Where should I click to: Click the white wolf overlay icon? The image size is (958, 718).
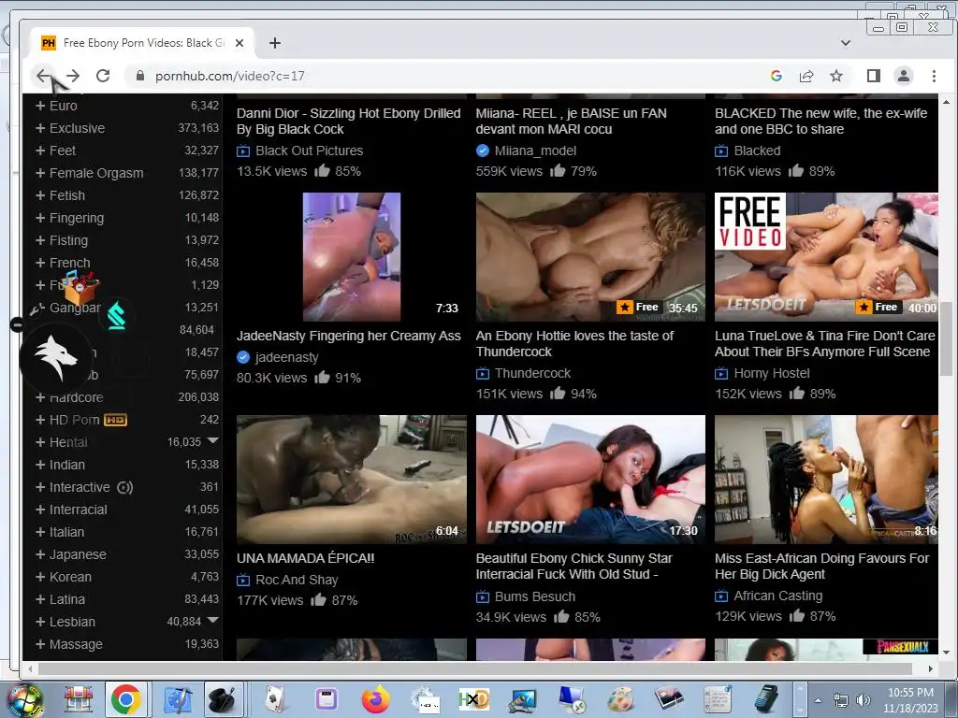pos(55,358)
